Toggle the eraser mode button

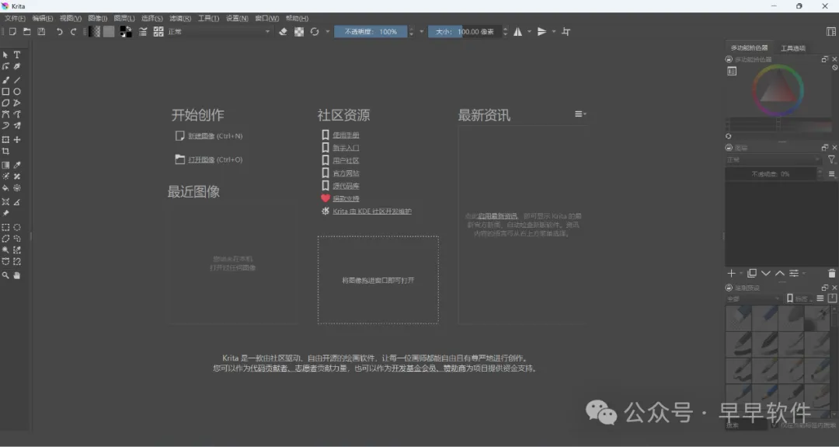click(x=283, y=32)
